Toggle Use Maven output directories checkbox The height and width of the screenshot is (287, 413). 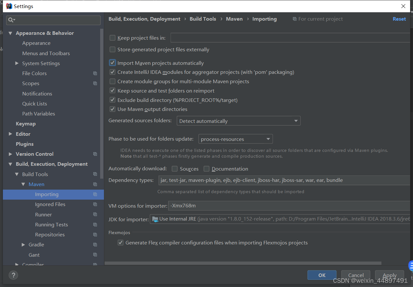click(x=112, y=109)
